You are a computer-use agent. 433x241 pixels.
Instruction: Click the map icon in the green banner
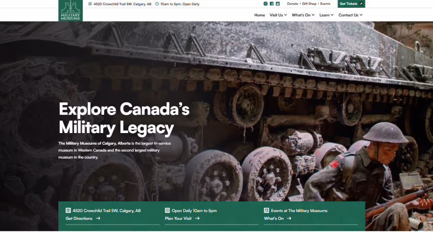click(68, 210)
